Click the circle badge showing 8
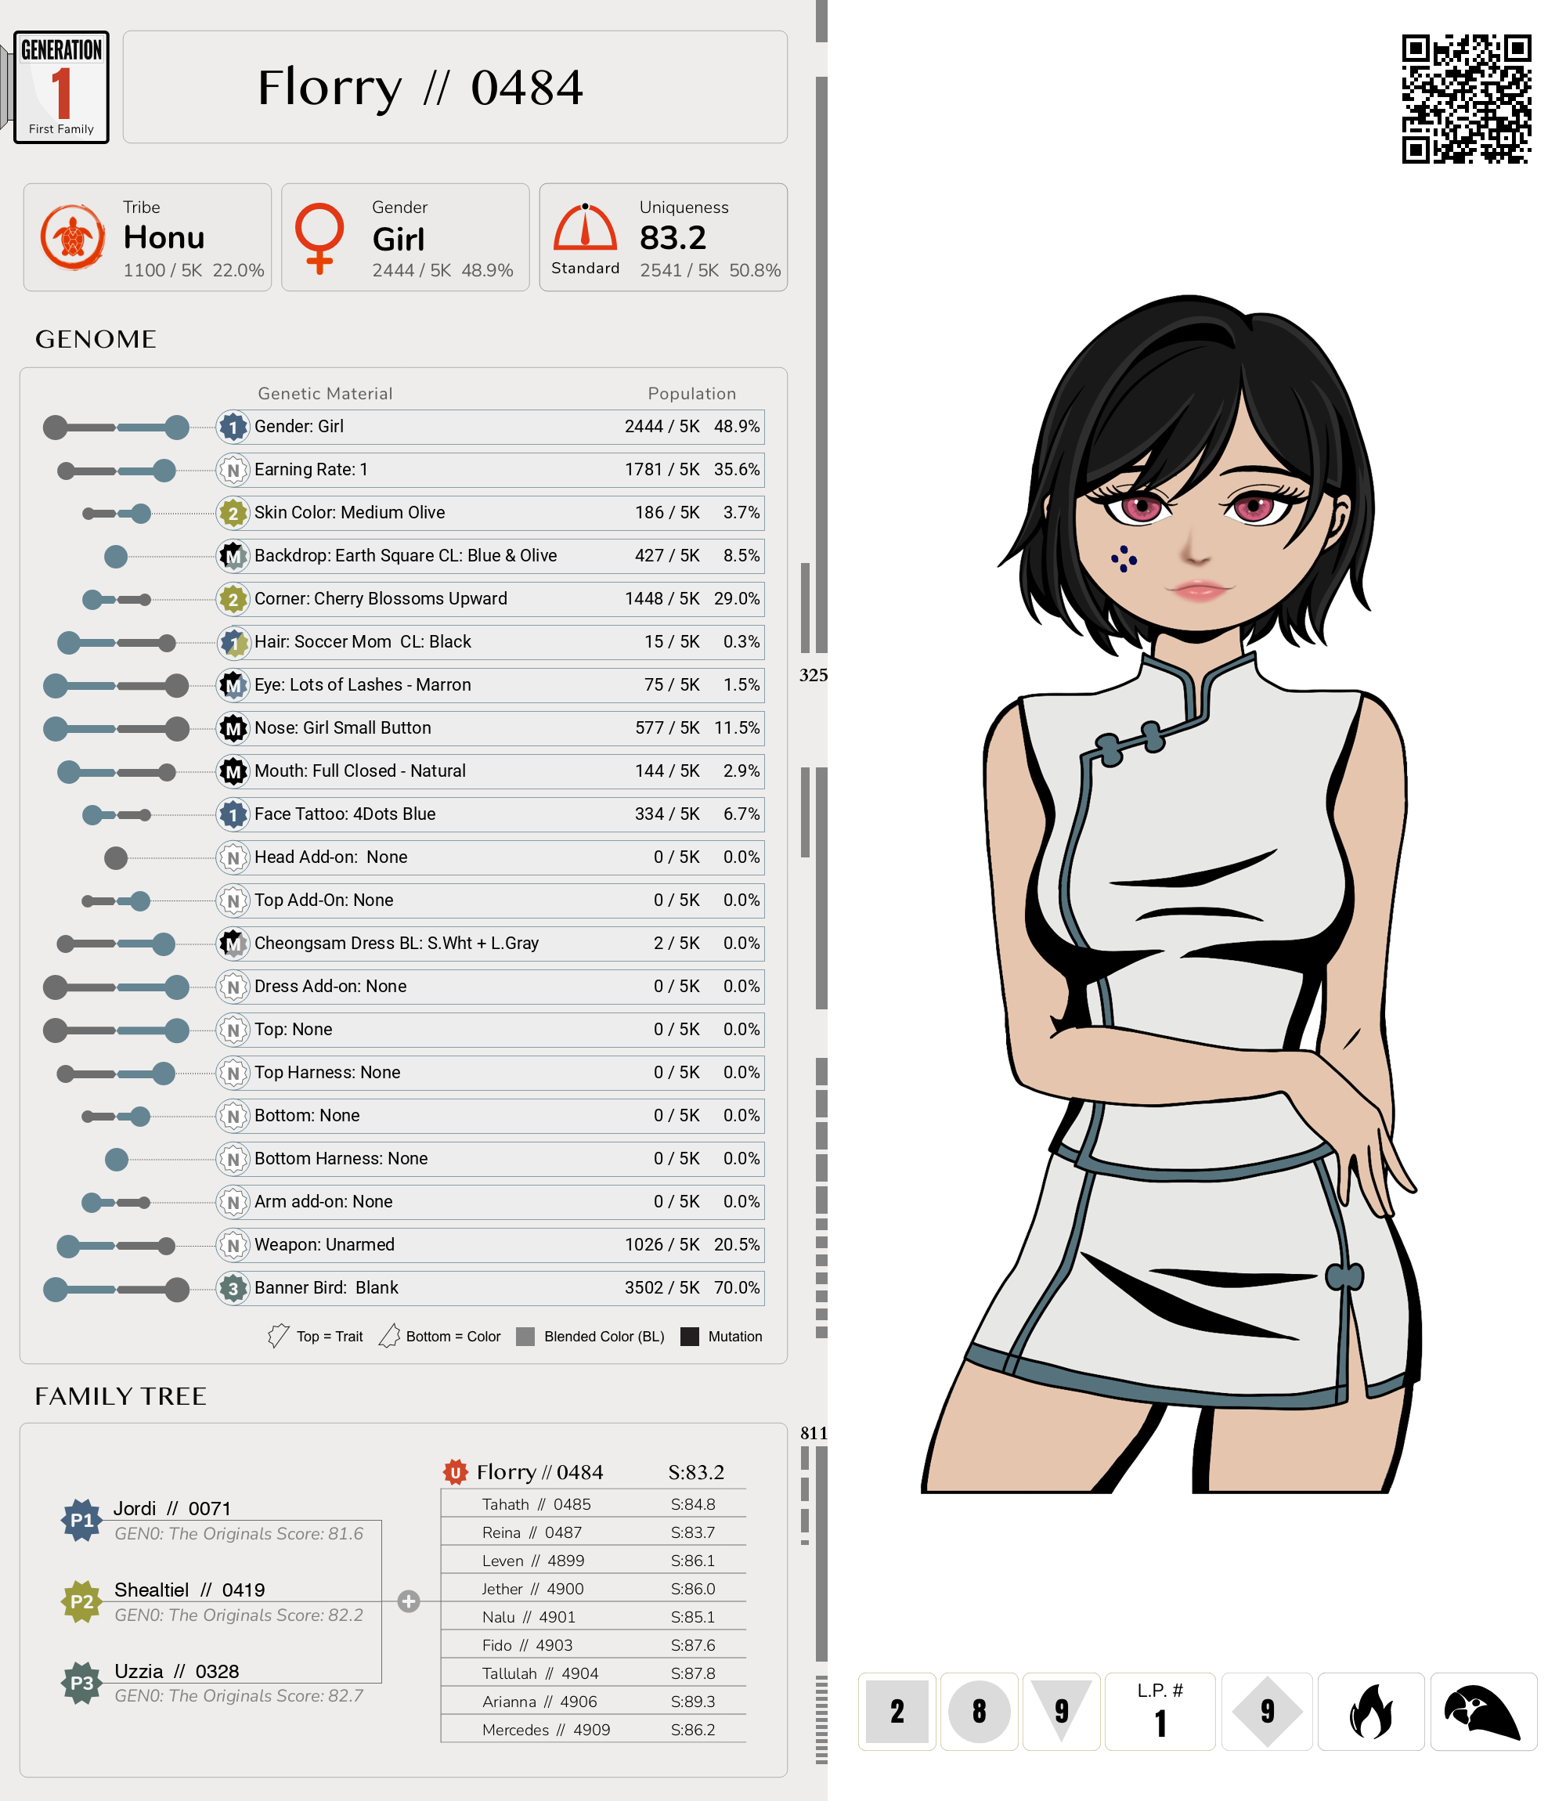This screenshot has height=1801, width=1566. tap(979, 1711)
